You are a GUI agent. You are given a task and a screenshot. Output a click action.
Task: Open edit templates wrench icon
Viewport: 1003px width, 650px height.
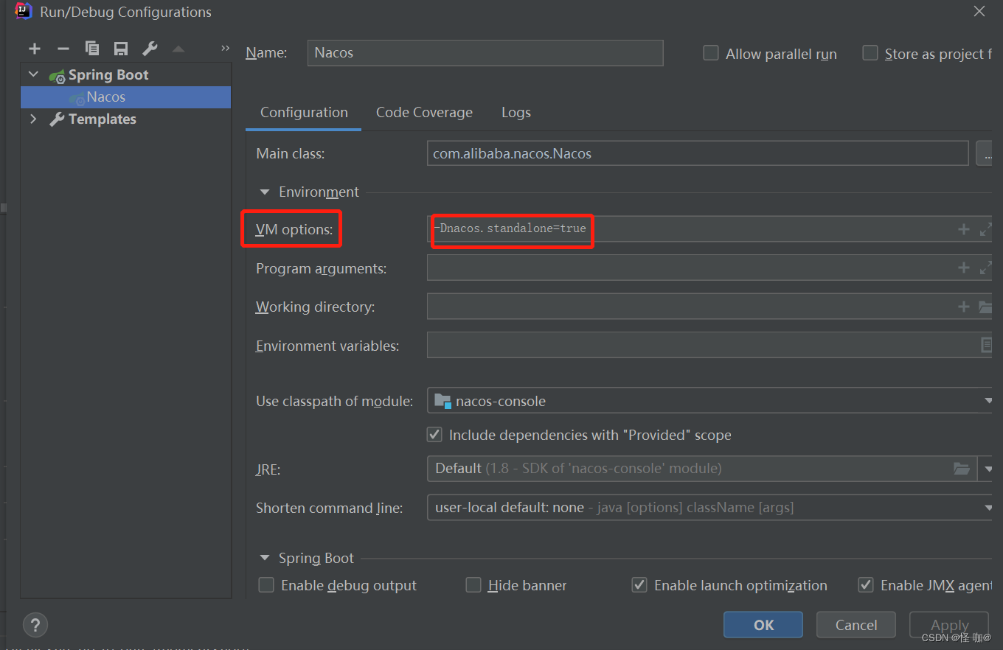pos(150,49)
